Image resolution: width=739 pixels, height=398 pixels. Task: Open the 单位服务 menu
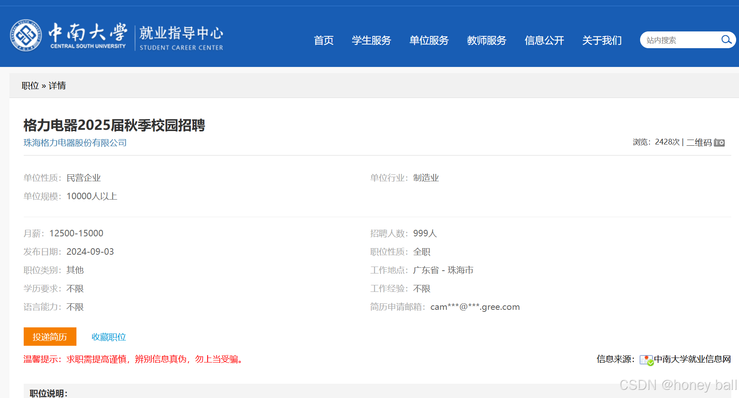tap(429, 40)
